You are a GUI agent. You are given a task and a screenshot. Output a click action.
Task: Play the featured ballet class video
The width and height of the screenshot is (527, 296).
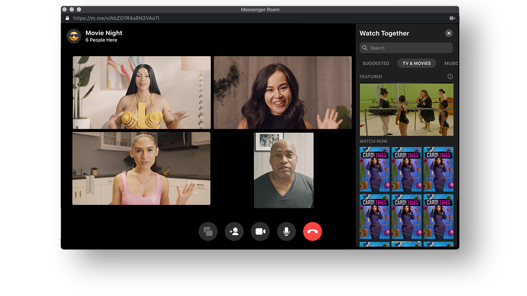coord(406,110)
